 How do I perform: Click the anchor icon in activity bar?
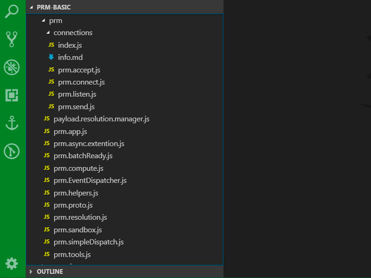pyautogui.click(x=12, y=123)
